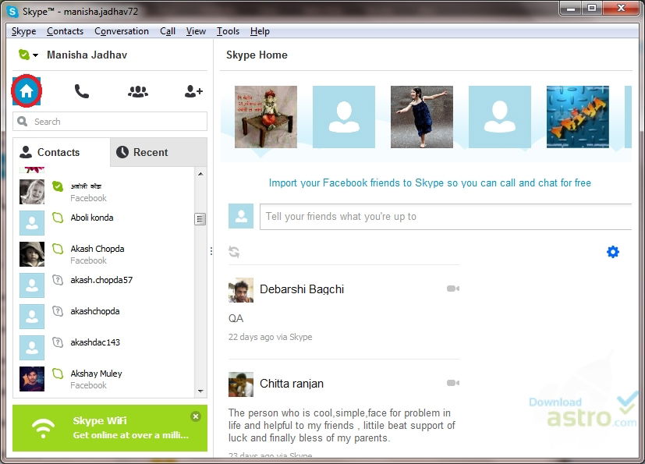Viewport: 645px width, 464px height.
Task: Video call Chitta ranjan via camera icon
Action: [x=453, y=383]
